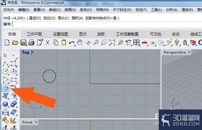202x130 pixels.
Task: Select the box solid tool
Action: coord(5,104)
